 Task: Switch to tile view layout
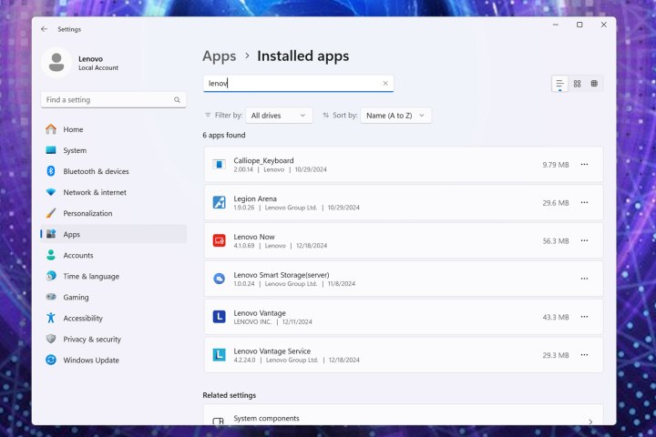pos(594,84)
